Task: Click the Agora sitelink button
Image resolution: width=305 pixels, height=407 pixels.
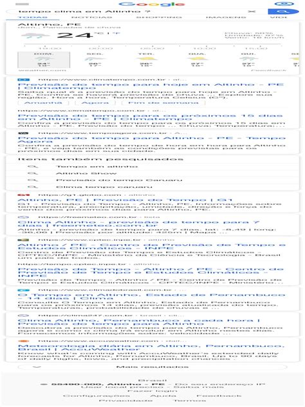Action: coord(95,103)
